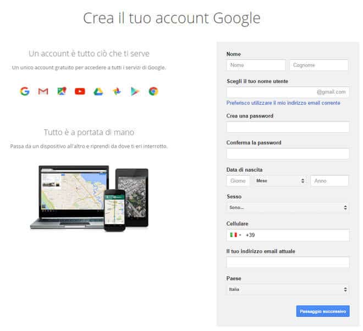Click the Google Maps icon
Image resolution: width=363 pixels, height=331 pixels.
point(62,91)
